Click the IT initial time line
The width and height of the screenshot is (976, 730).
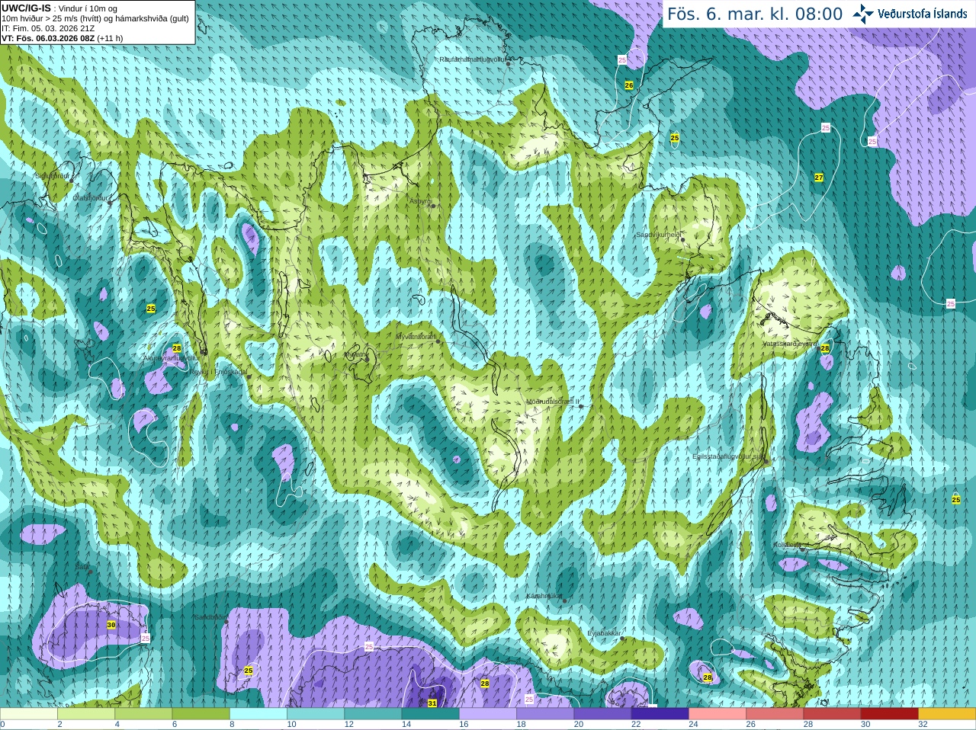[x=48, y=28]
